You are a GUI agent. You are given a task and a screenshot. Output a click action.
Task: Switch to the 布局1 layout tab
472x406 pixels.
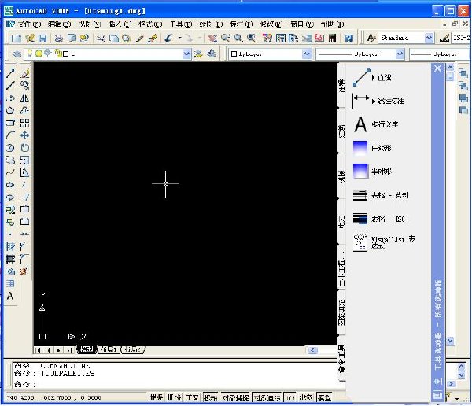109,349
